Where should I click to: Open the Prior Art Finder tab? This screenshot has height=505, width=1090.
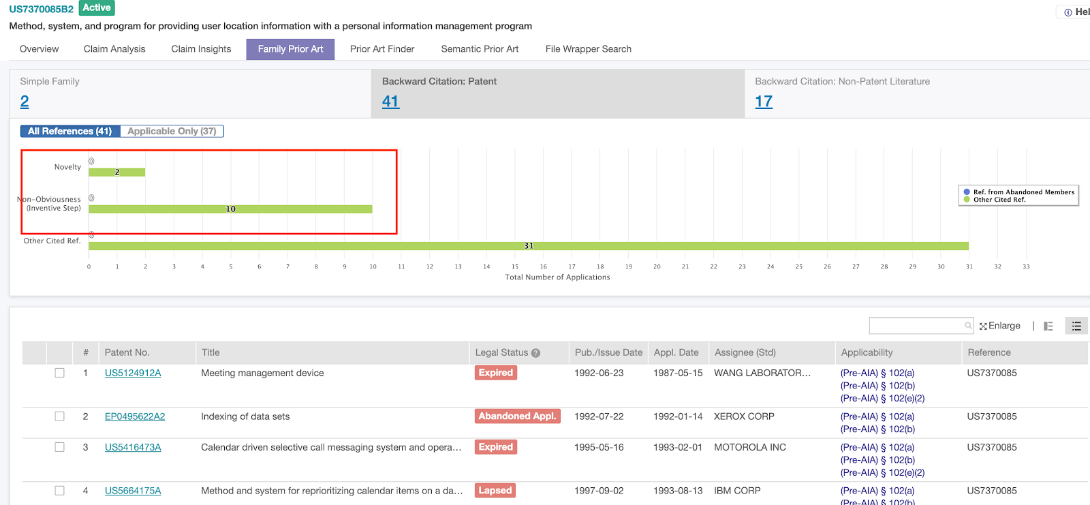[382, 49]
